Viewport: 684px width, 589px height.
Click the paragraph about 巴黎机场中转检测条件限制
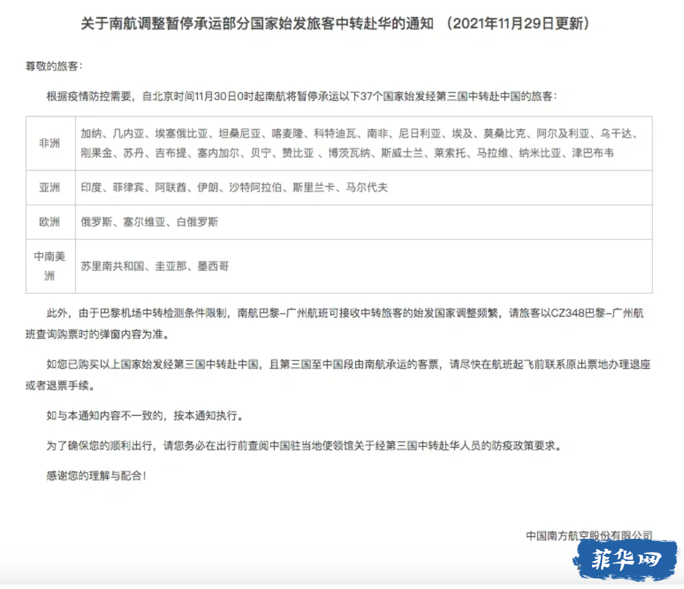pos(335,324)
